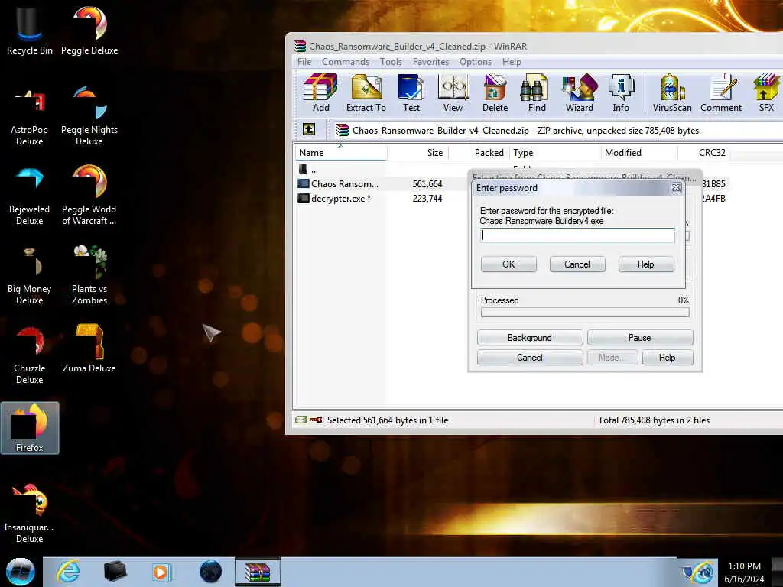Viewport: 783px width, 587px height.
Task: Select the Insaniquarium Deluxe desktop icon
Action: coord(30,513)
